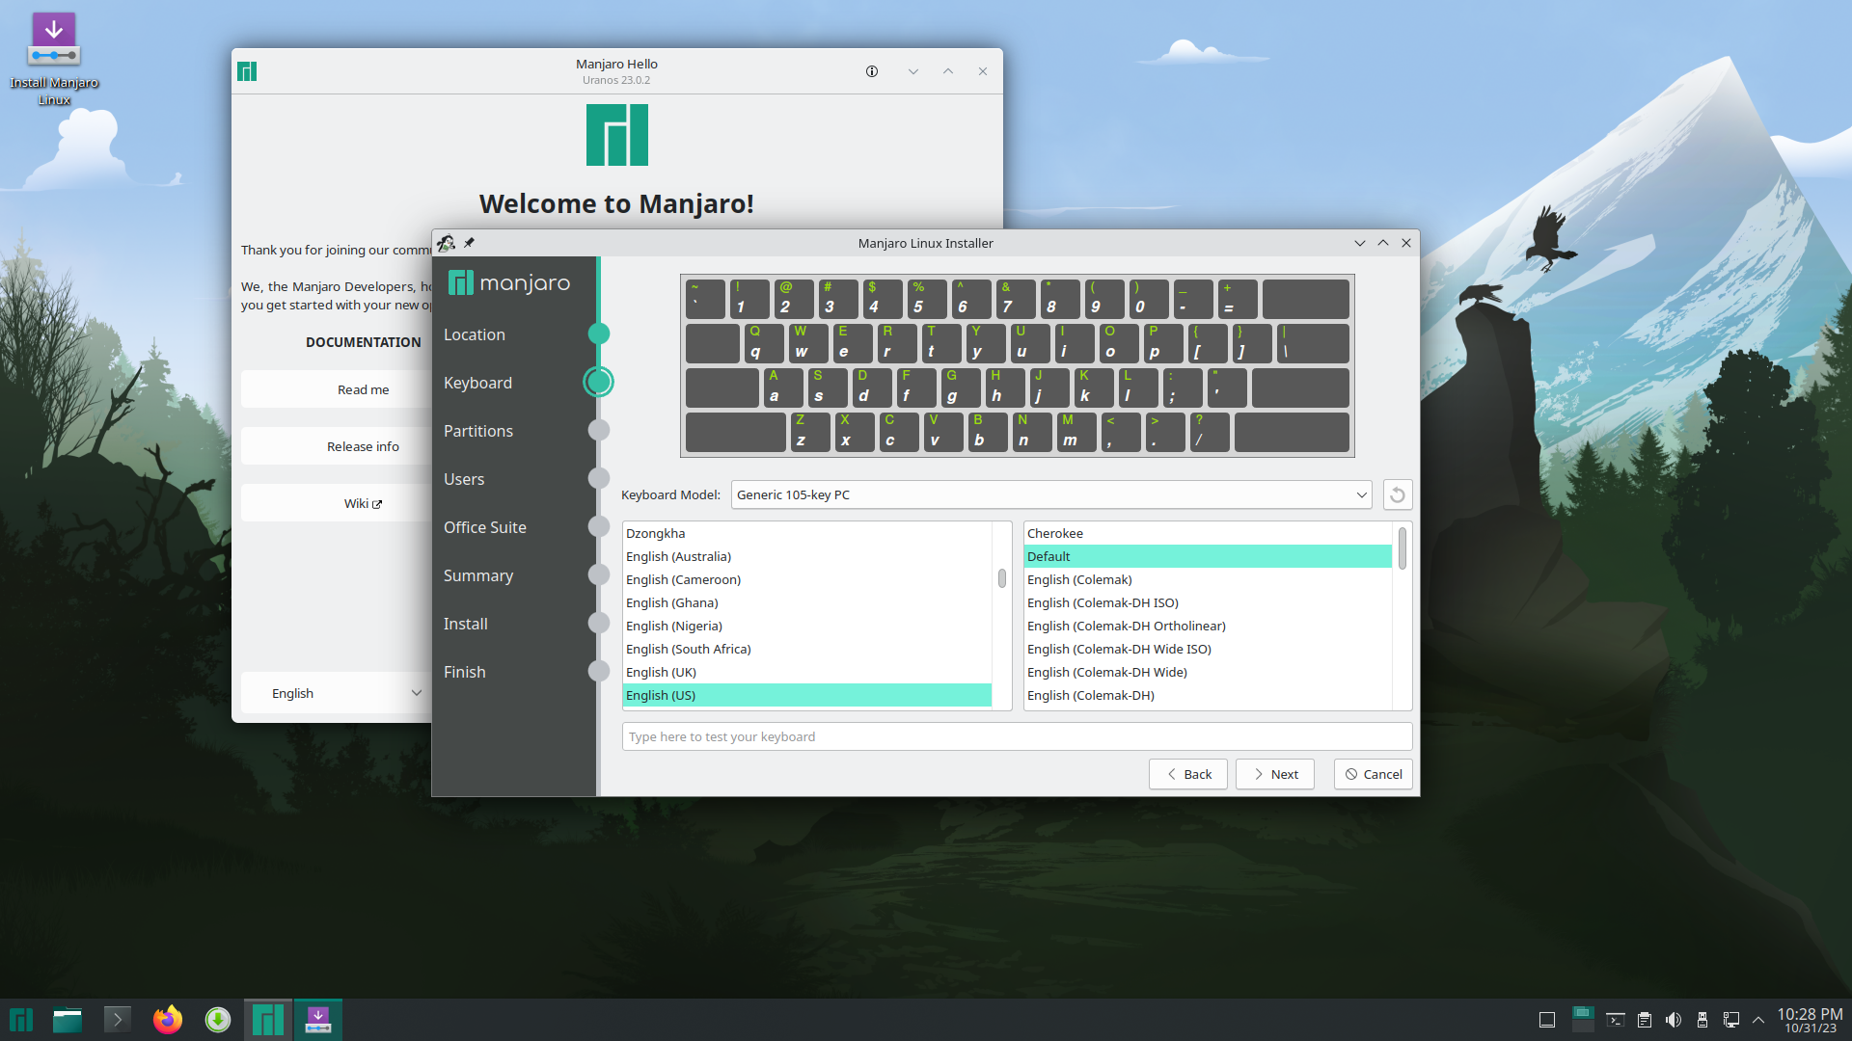Image resolution: width=1852 pixels, height=1041 pixels.
Task: Click the keyboard test input field
Action: 1017,736
